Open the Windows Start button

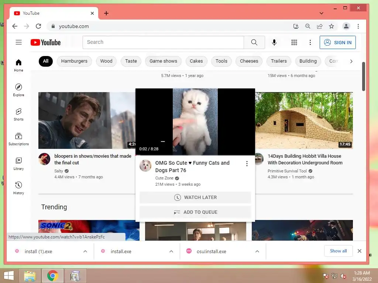tap(9, 276)
